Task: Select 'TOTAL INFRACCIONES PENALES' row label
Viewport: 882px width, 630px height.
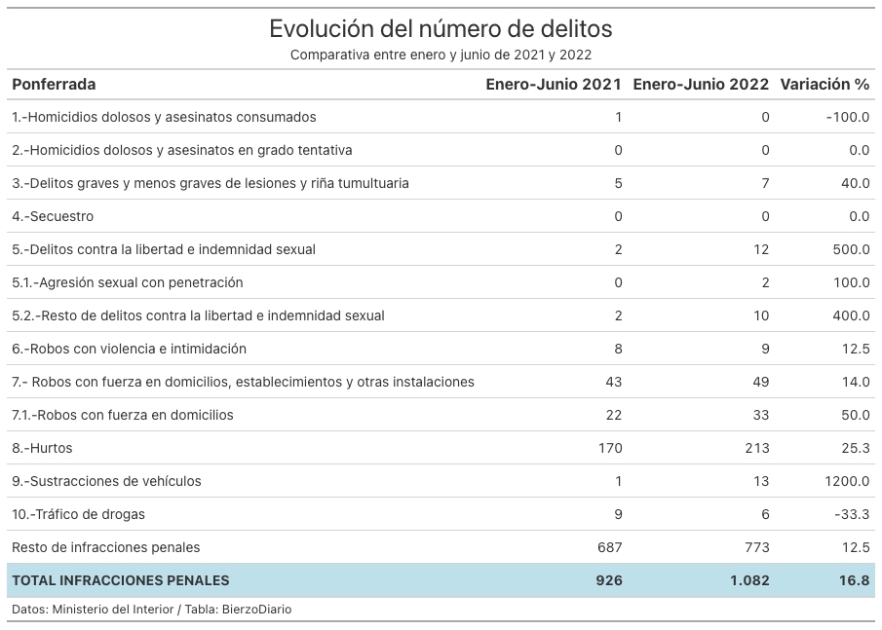Action: pos(121,580)
